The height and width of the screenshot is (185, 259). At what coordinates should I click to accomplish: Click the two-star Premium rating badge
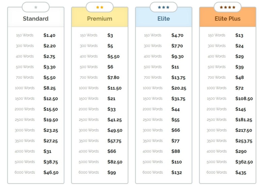(x=99, y=7)
